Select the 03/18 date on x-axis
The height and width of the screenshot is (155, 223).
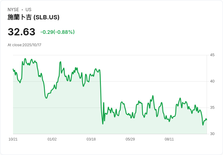[x=91, y=139]
